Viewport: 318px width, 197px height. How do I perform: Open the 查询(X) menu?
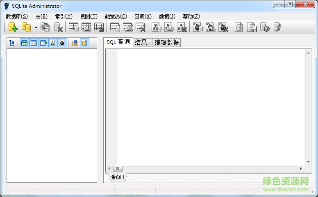143,16
